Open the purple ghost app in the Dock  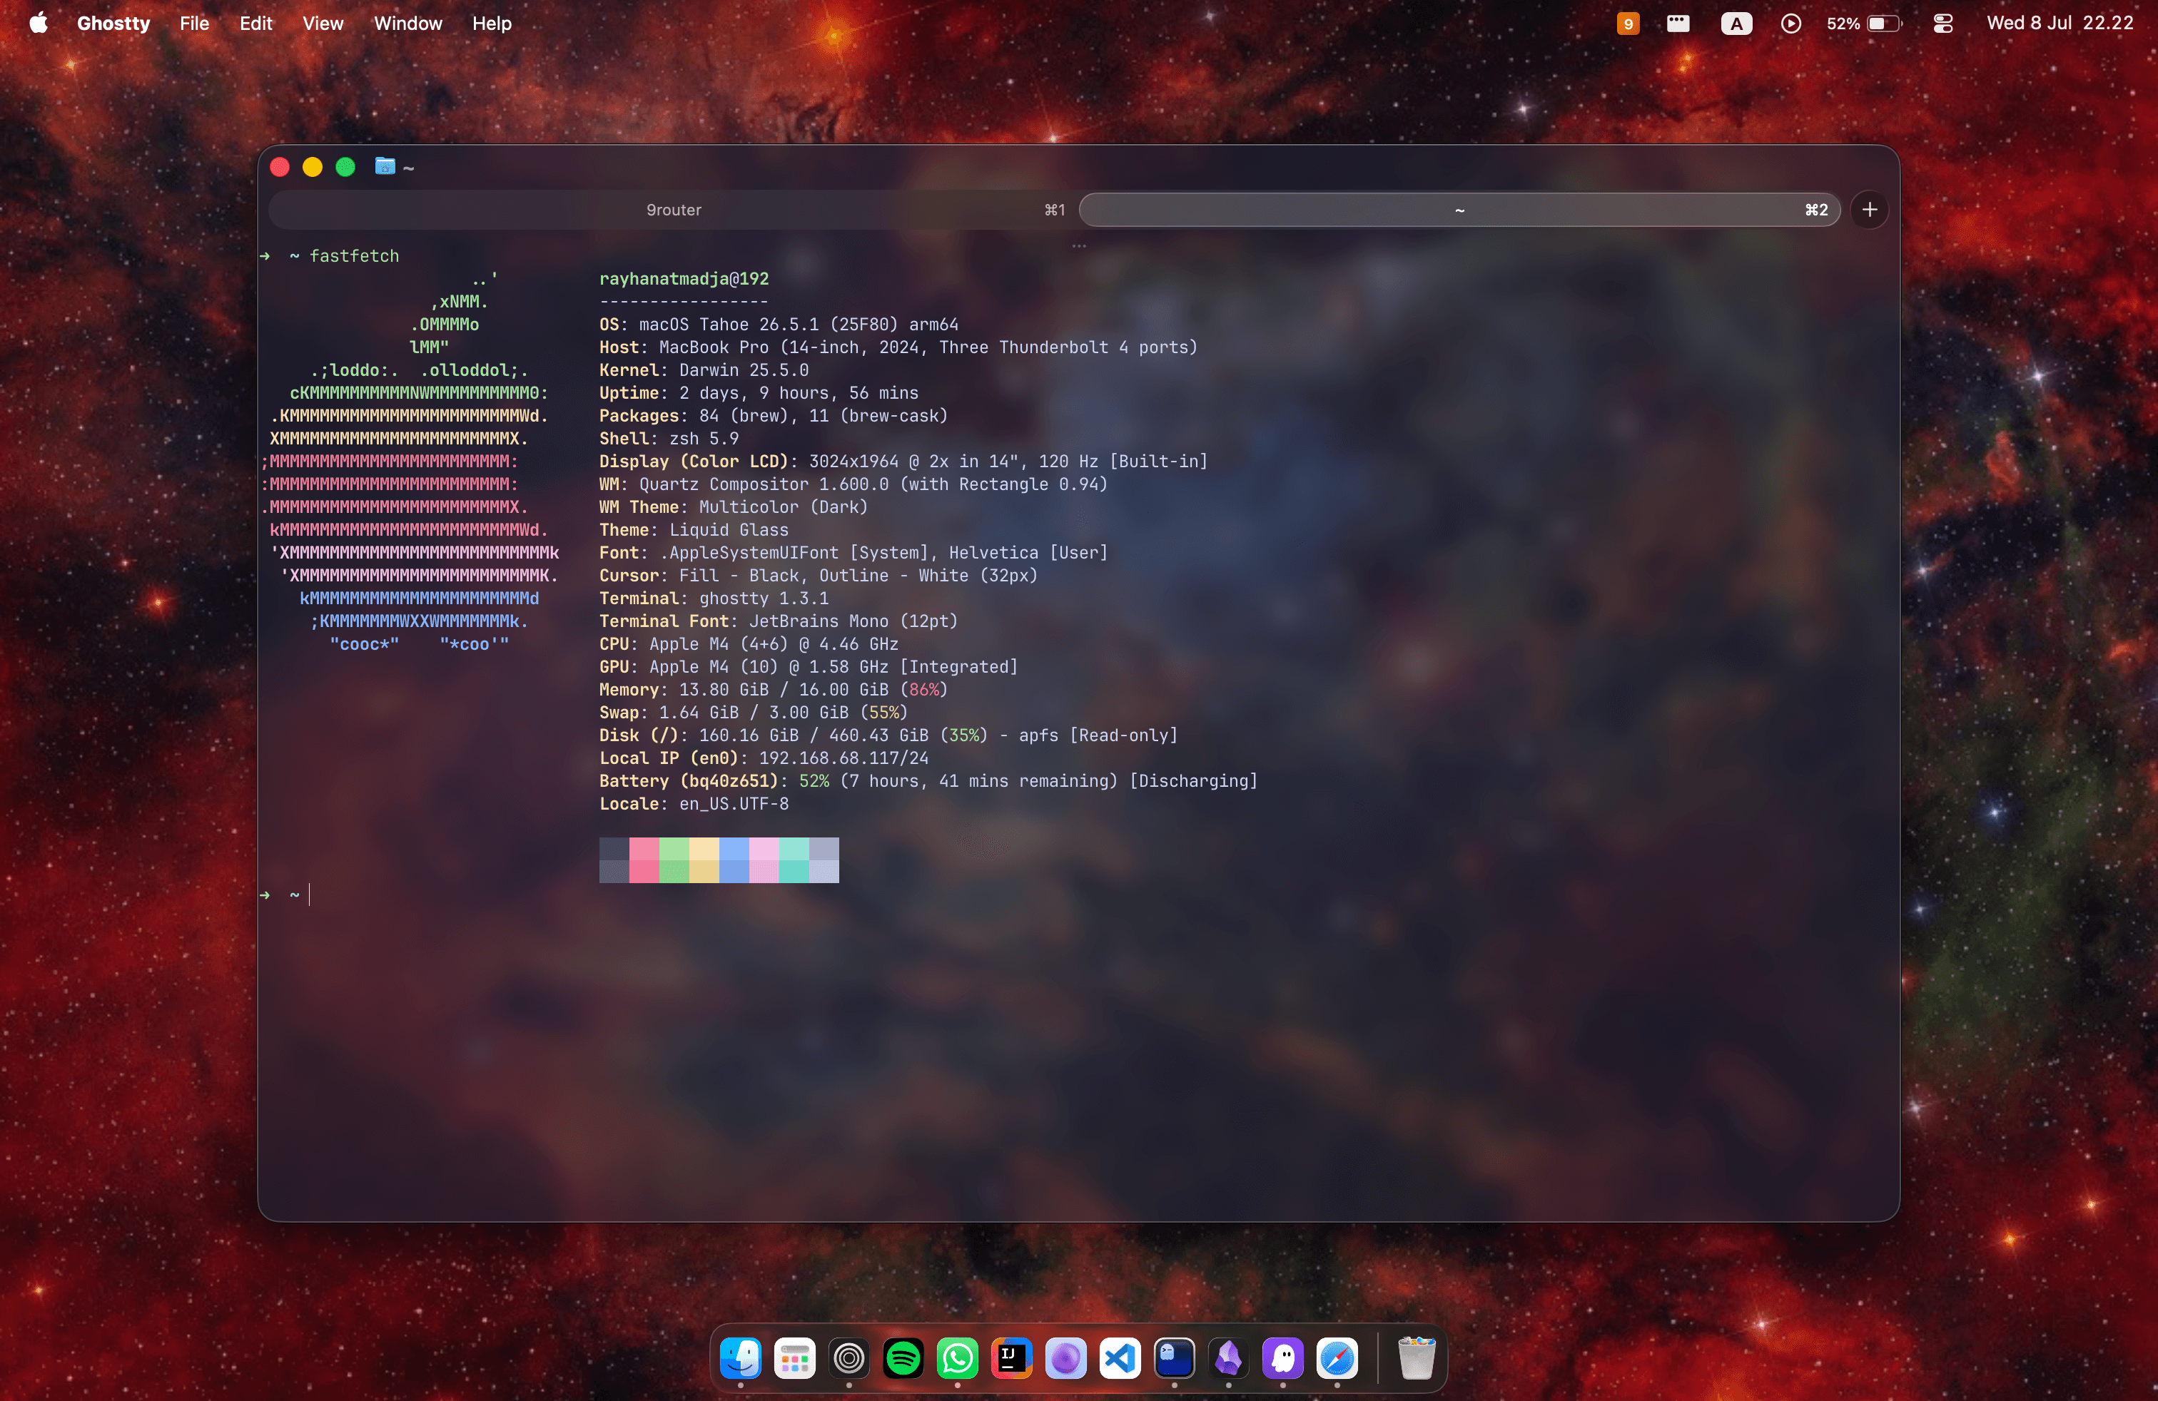click(1283, 1357)
